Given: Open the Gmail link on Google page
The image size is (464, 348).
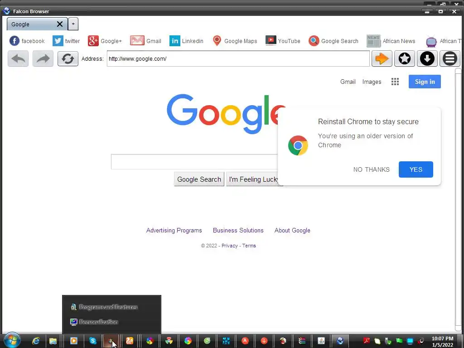Looking at the screenshot, I should tap(348, 82).
